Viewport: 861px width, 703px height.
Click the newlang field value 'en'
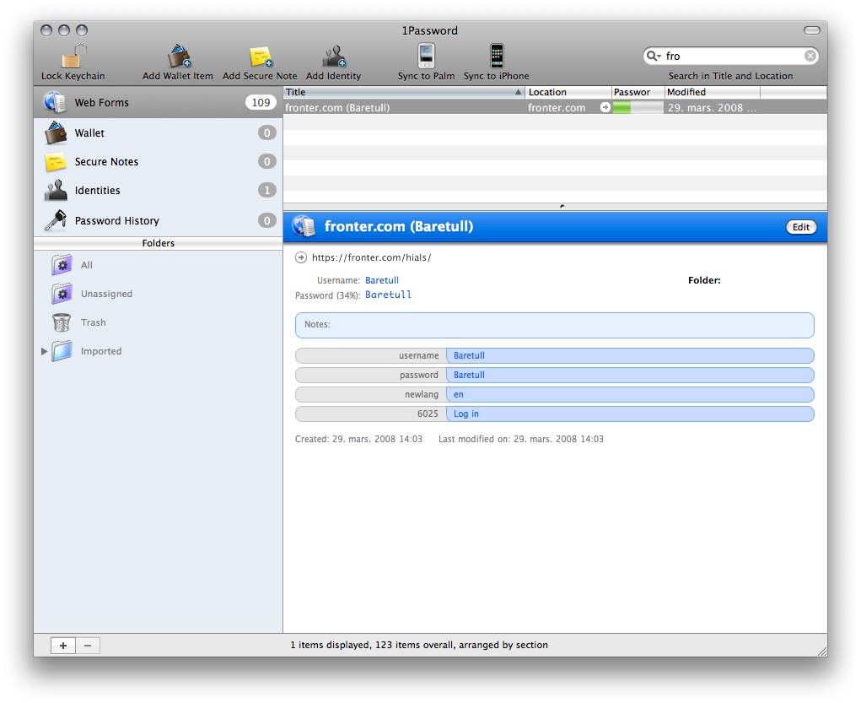(x=630, y=394)
